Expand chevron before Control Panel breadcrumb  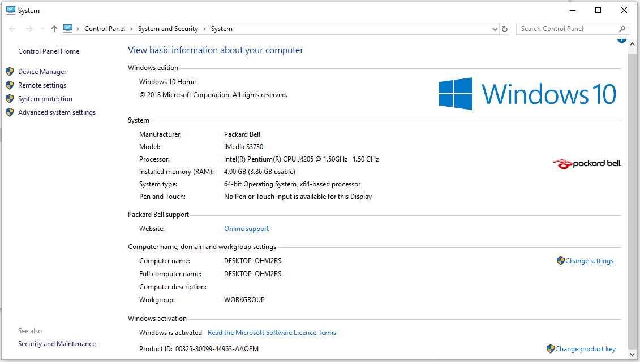(x=78, y=29)
